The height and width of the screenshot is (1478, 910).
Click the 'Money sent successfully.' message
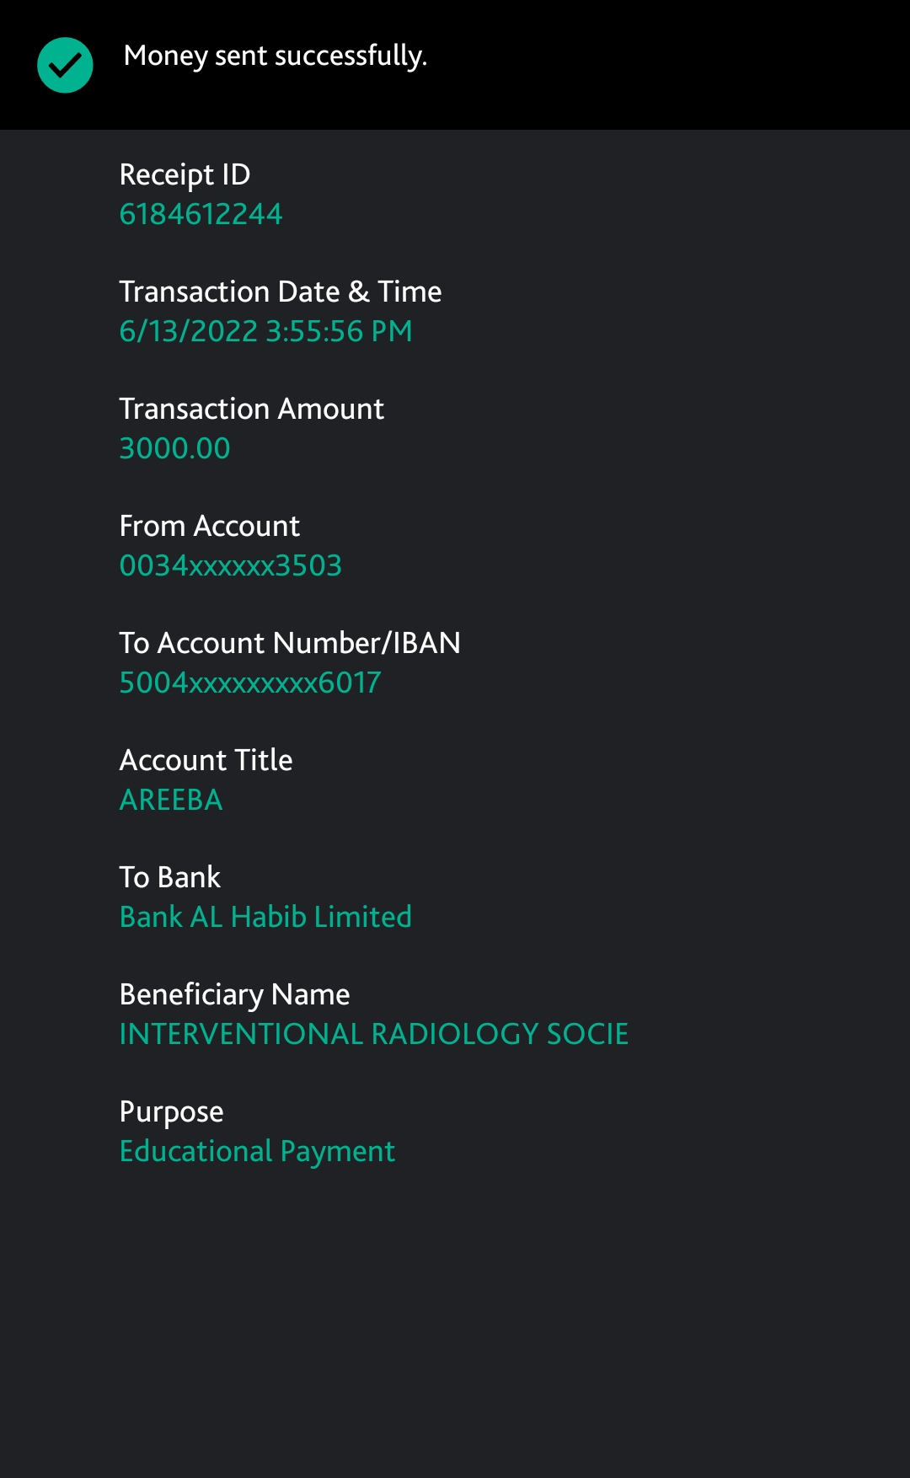(x=275, y=56)
